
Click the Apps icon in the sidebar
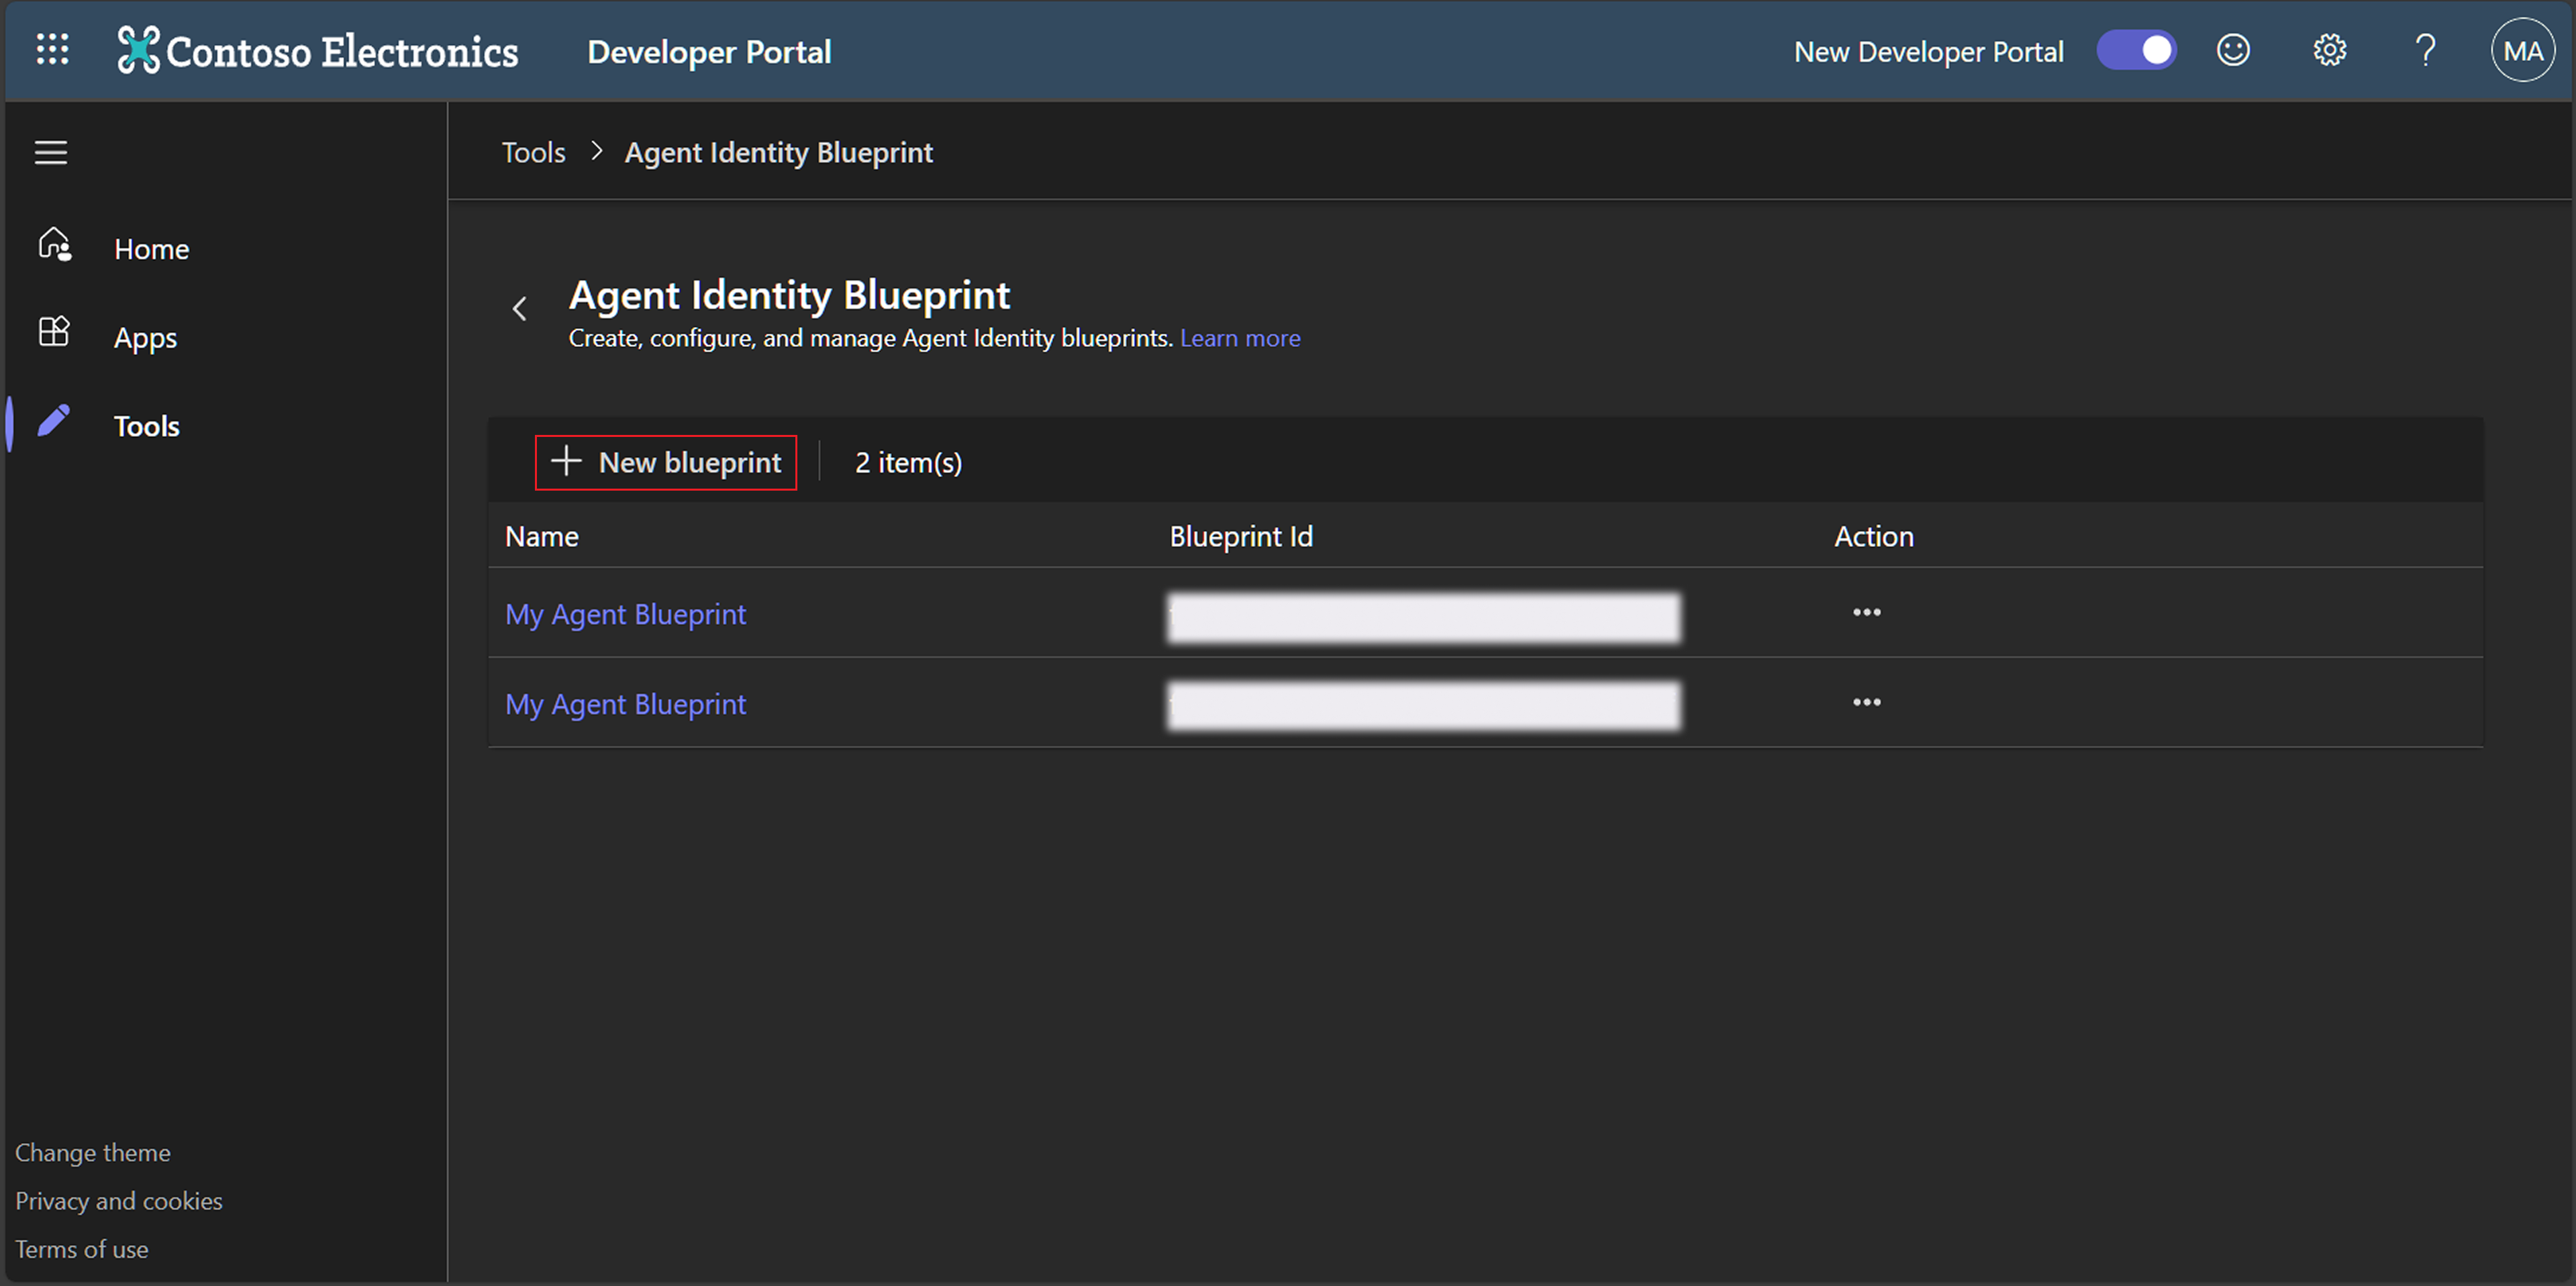tap(54, 333)
